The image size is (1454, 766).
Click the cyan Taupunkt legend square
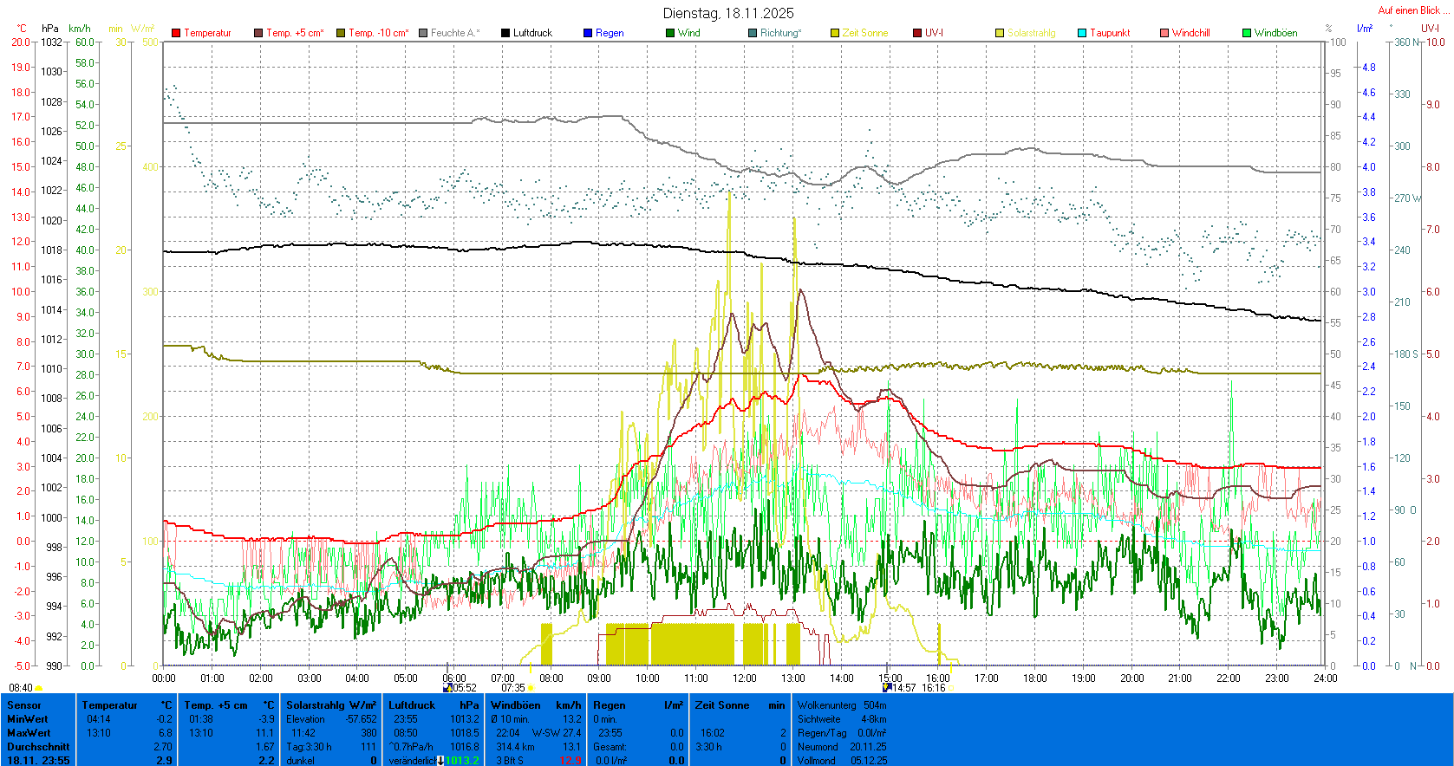tap(1082, 33)
